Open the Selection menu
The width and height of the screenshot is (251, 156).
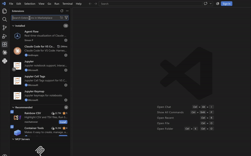[30, 4]
